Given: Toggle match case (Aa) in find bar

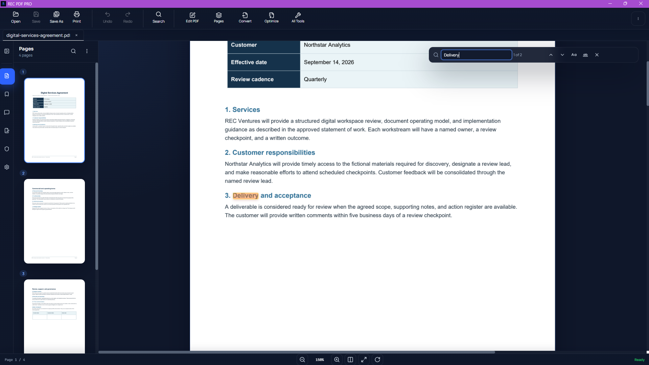Looking at the screenshot, I should click(x=574, y=55).
